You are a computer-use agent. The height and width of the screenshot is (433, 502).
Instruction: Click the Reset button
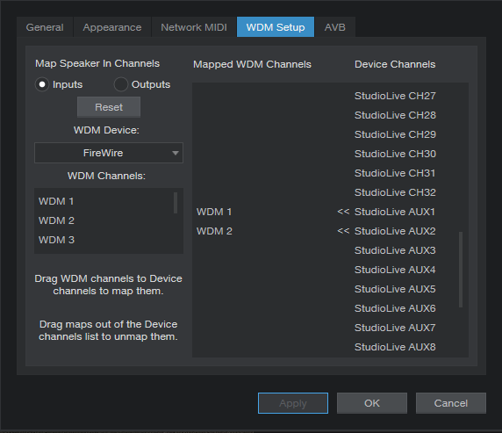[109, 107]
